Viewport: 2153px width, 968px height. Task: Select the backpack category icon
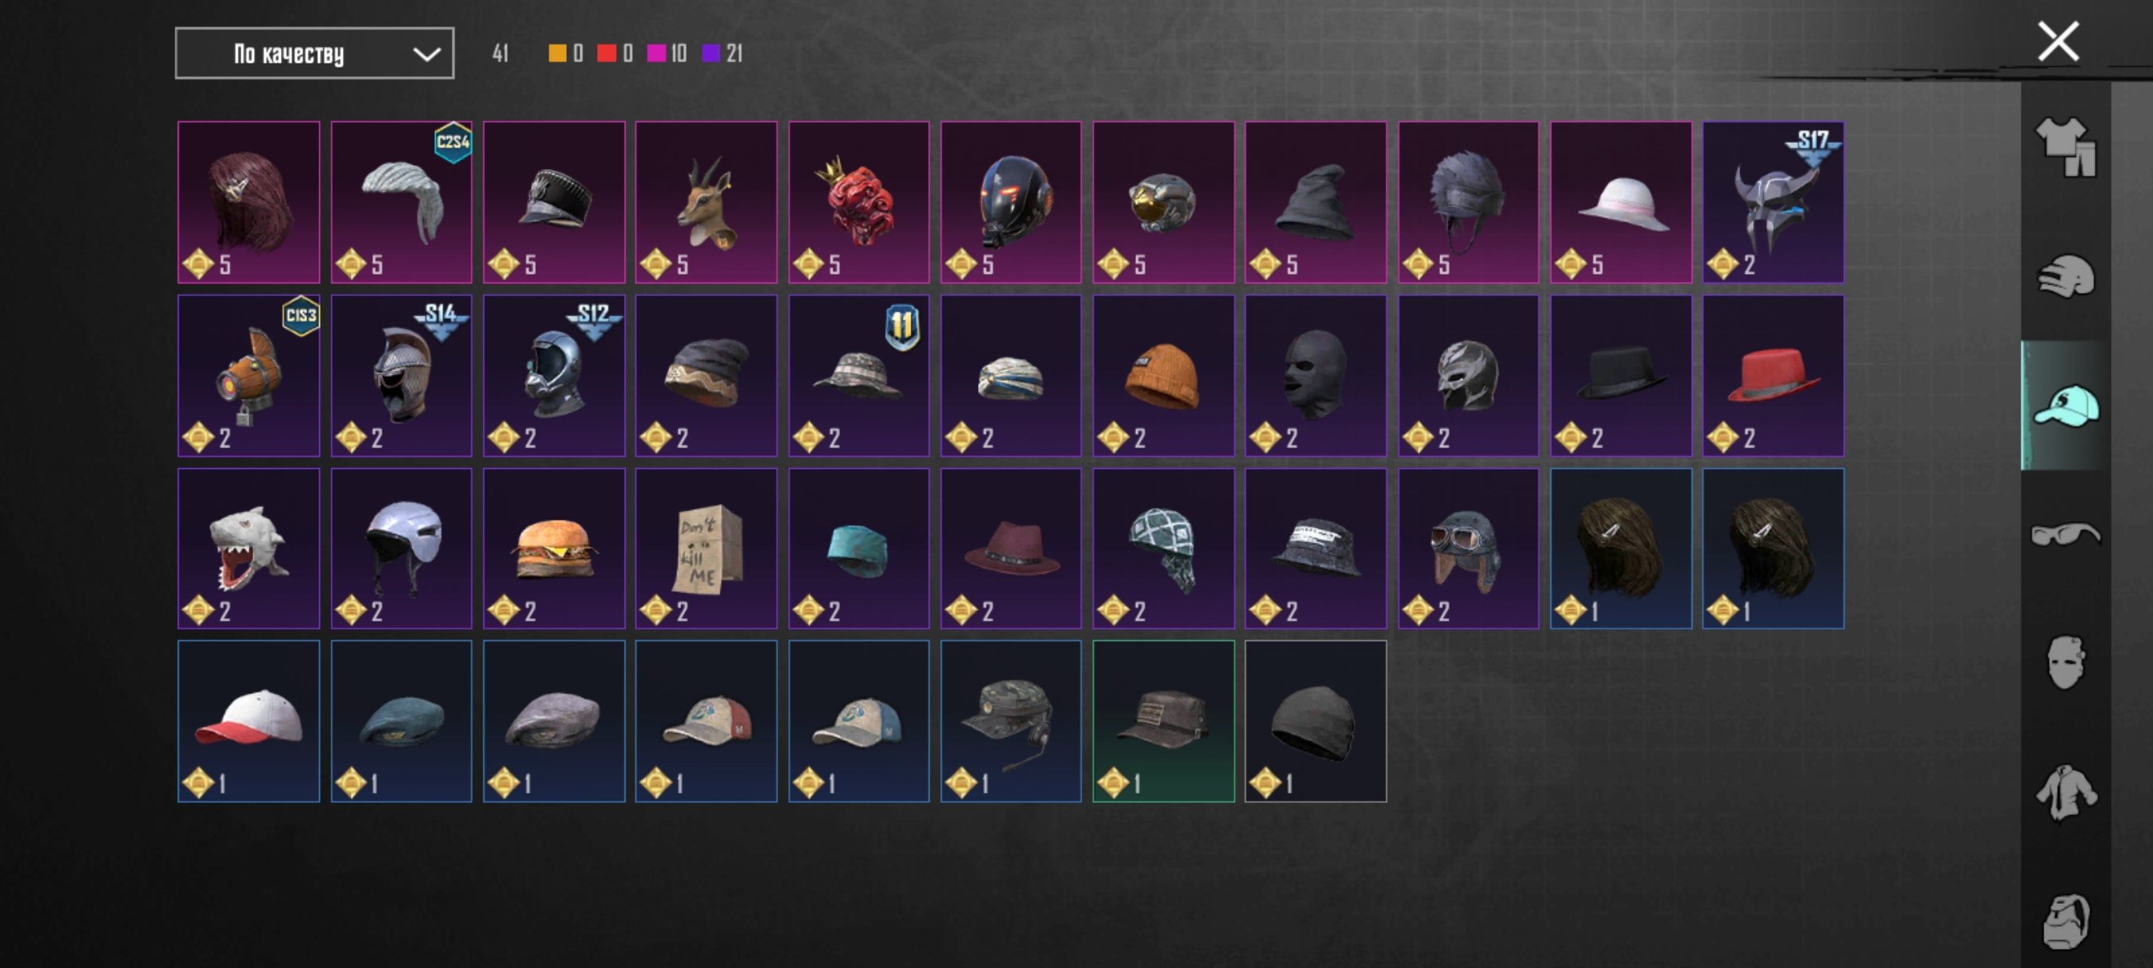click(2066, 920)
